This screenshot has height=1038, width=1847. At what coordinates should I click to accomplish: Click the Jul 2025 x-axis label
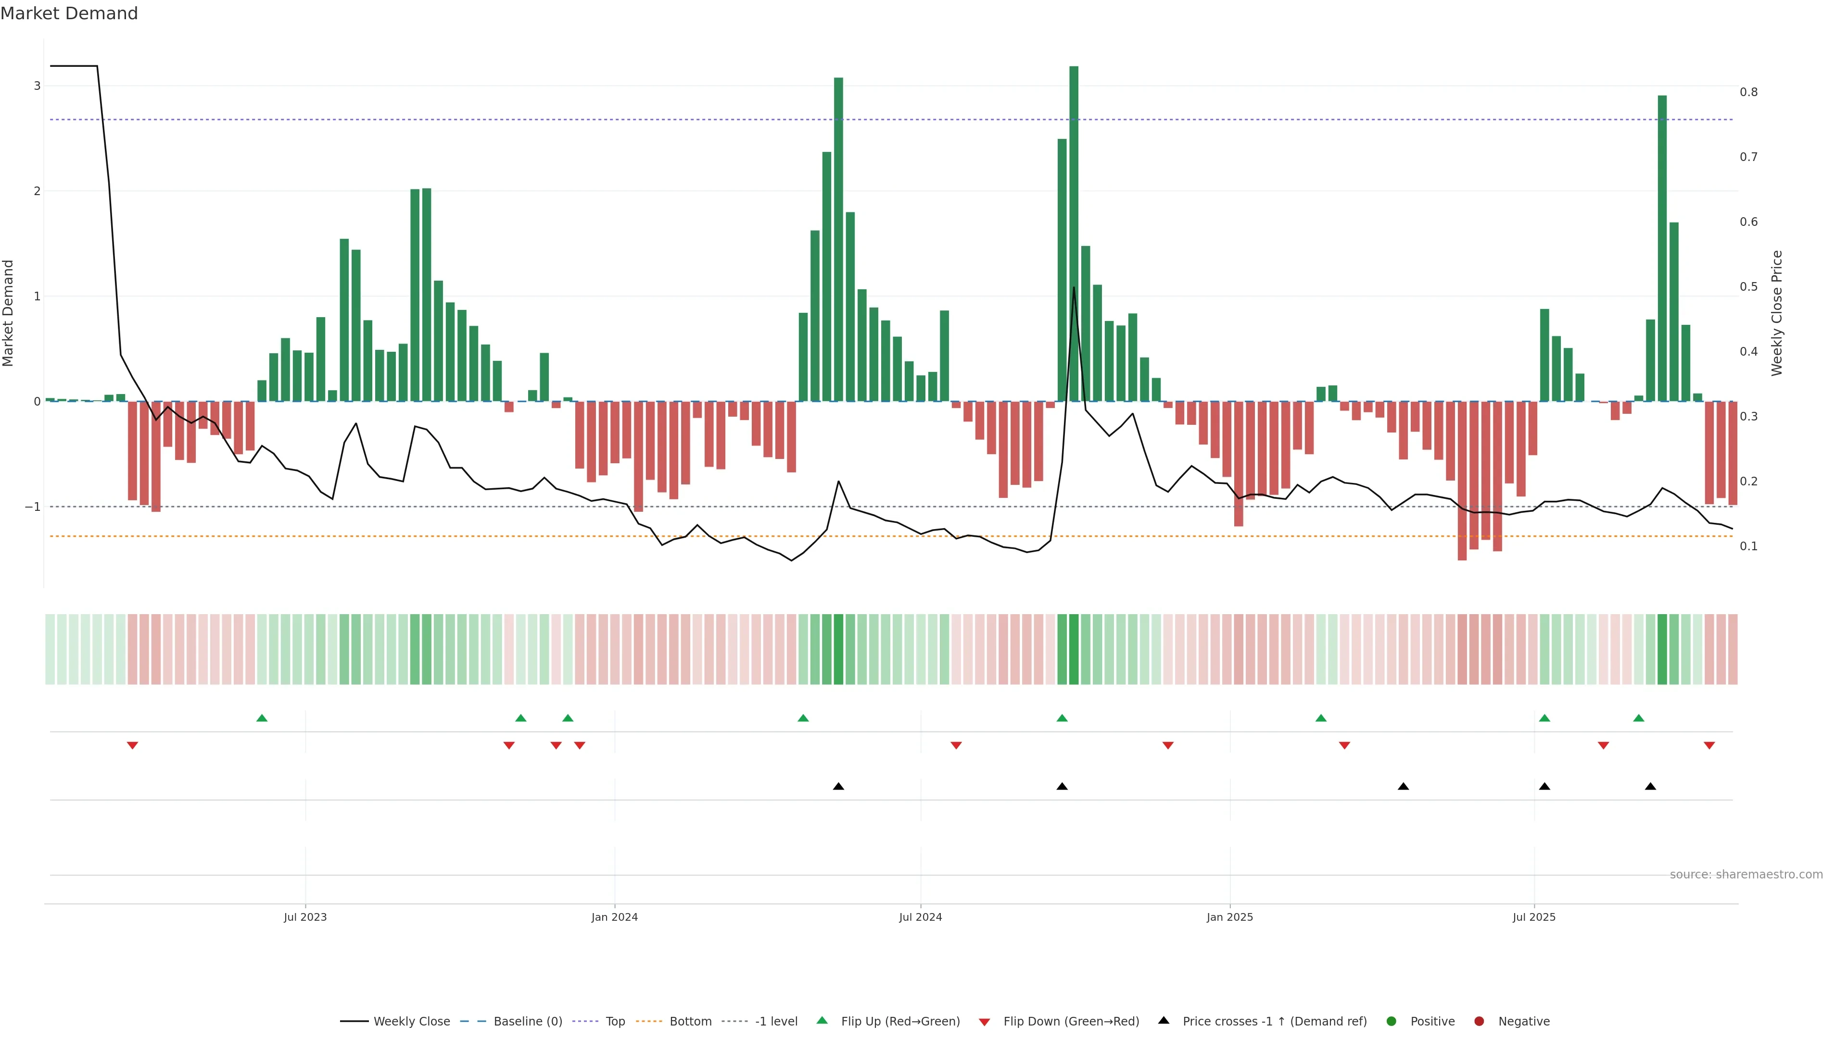[1534, 917]
